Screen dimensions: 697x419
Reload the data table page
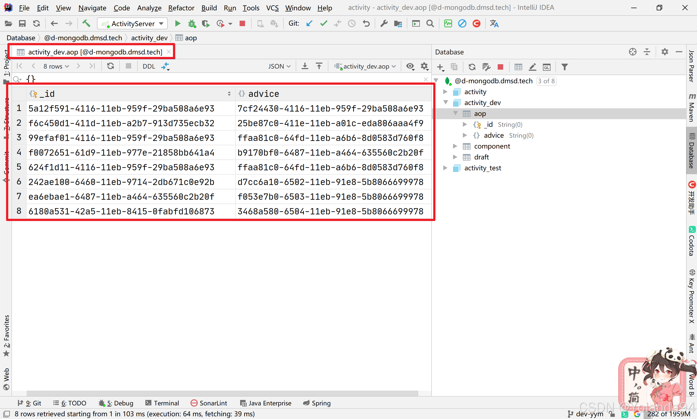tap(111, 66)
